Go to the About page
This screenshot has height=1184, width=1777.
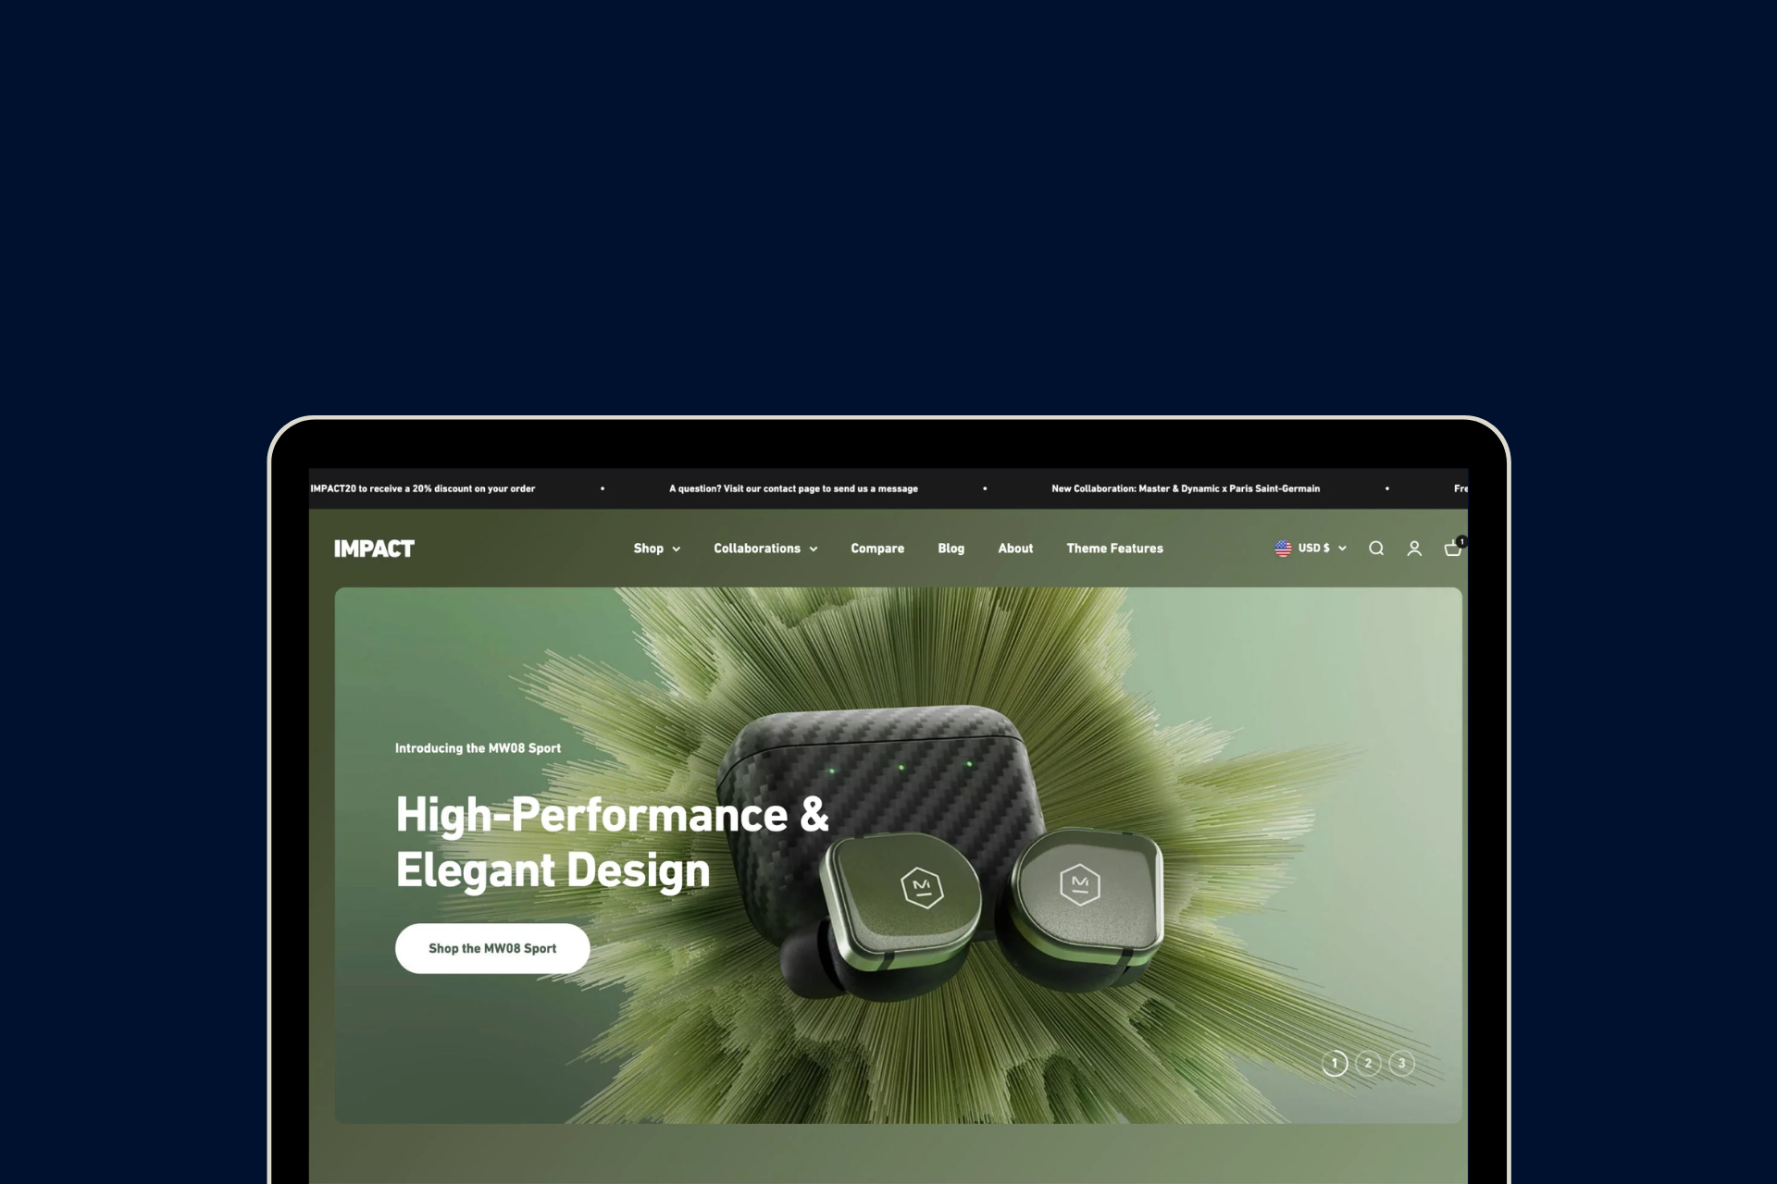[x=1015, y=549]
